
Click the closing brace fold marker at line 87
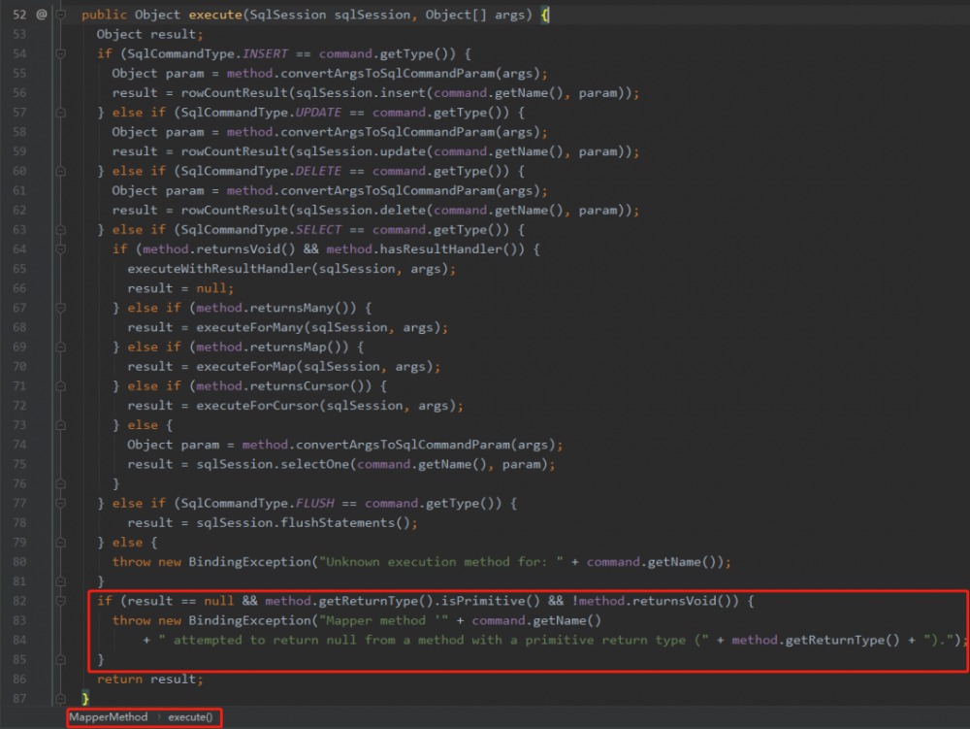(x=60, y=699)
